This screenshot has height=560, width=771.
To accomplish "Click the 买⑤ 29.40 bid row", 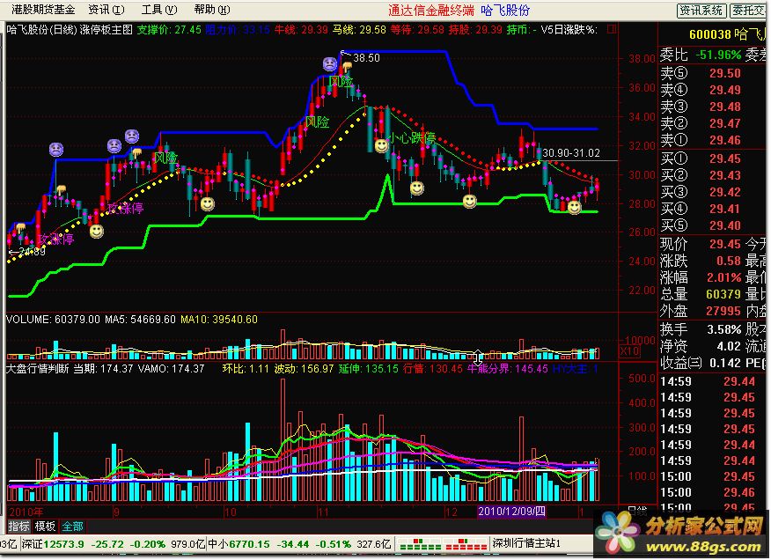I will 701,226.
